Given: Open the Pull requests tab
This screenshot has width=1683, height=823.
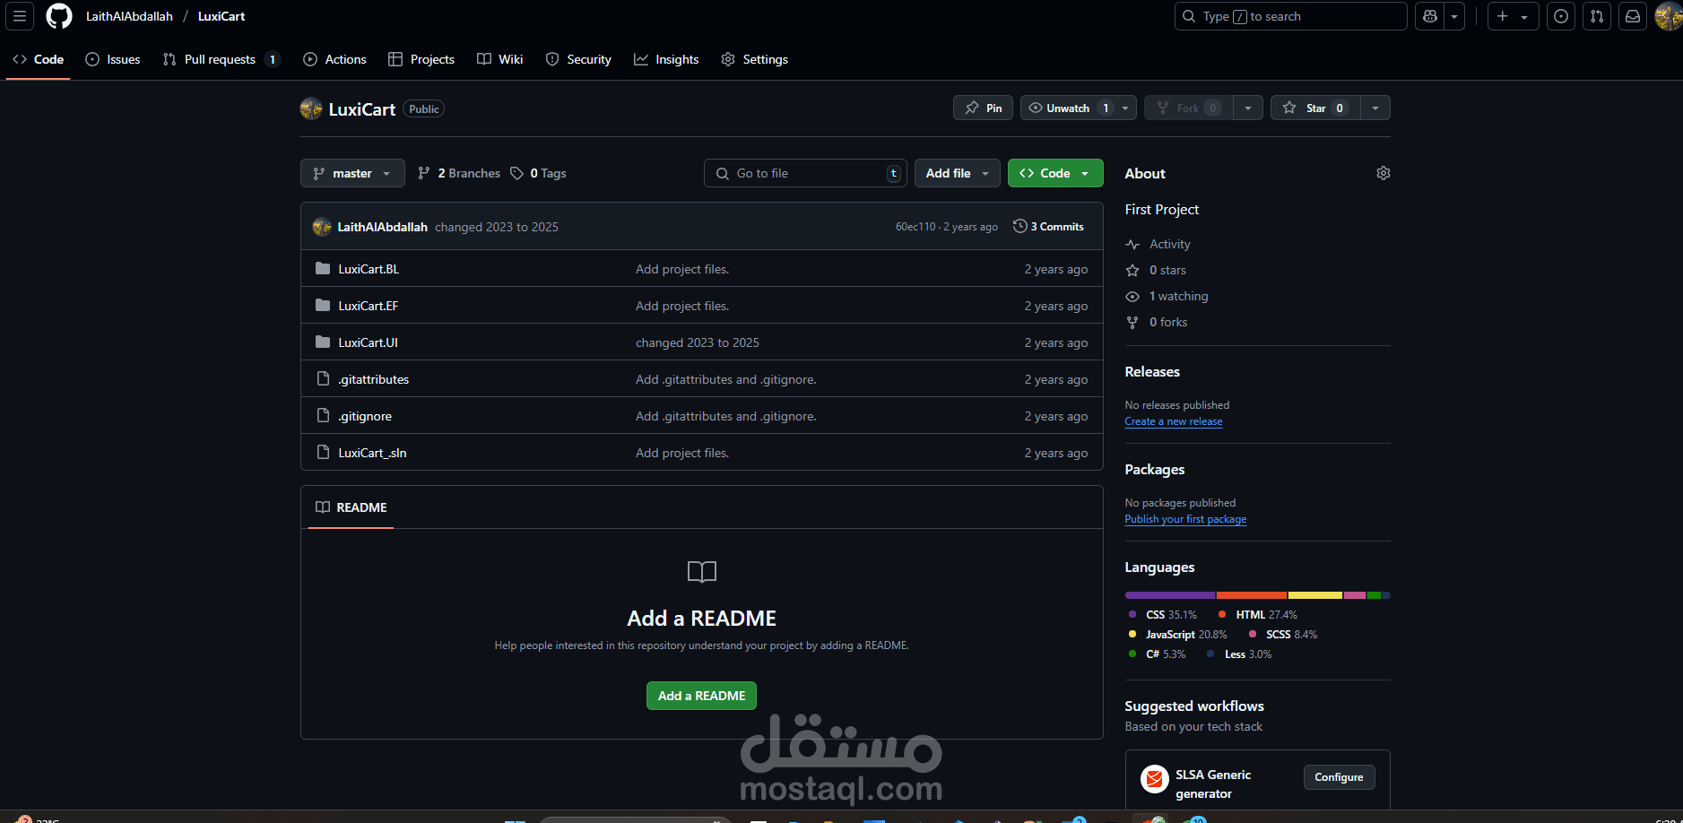Looking at the screenshot, I should 221,59.
